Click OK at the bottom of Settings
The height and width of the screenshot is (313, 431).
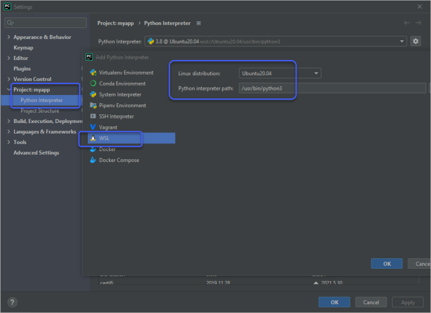(334, 302)
